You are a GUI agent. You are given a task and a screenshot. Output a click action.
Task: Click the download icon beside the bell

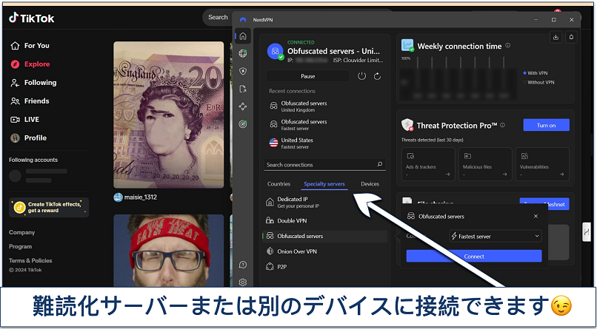coord(556,37)
